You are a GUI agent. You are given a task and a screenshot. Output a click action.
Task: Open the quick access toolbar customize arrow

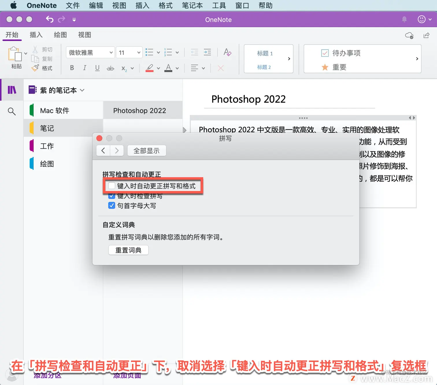pyautogui.click(x=74, y=20)
